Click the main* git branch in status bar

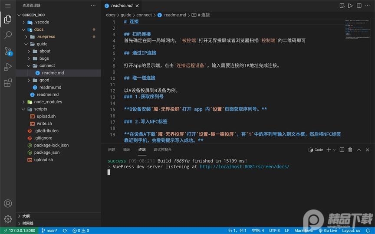(49, 231)
